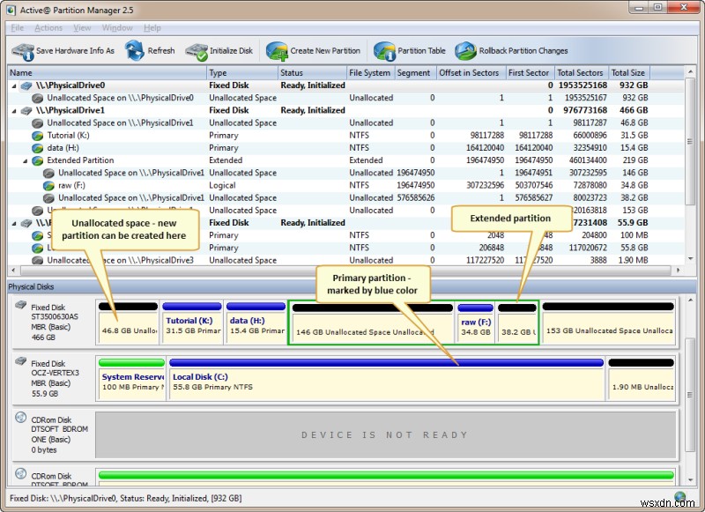Sort by the First Sector column header
Viewport: 705px width, 512px height.
(x=531, y=73)
